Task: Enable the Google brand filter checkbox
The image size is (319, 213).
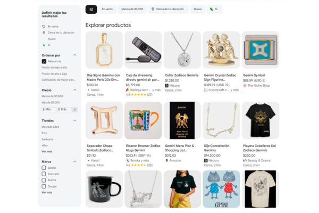Action: tap(44, 186)
